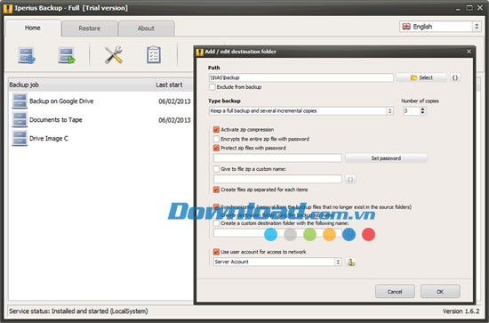Toggle the Synchronization checkbox
The image size is (489, 323).
216,207
